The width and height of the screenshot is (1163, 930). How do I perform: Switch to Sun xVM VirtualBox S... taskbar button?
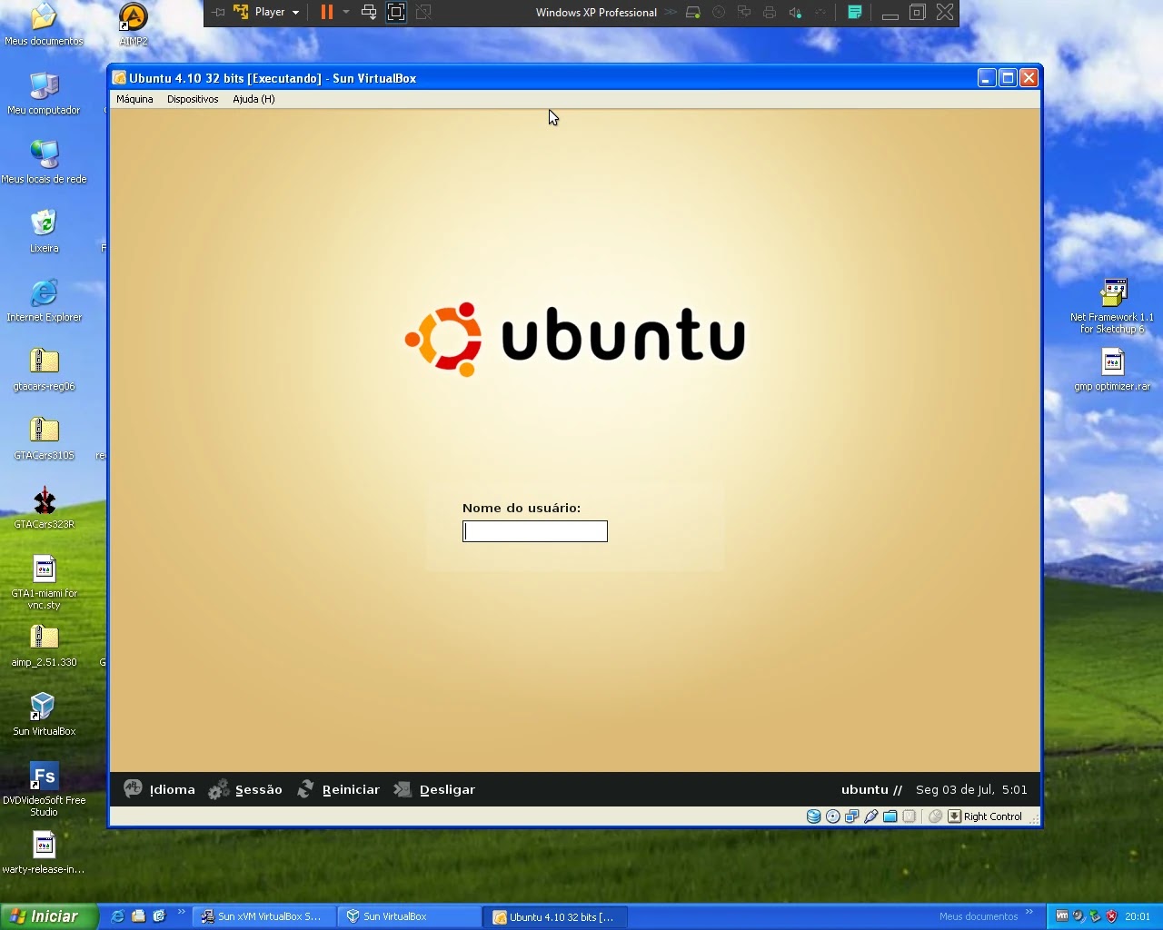[x=264, y=916]
